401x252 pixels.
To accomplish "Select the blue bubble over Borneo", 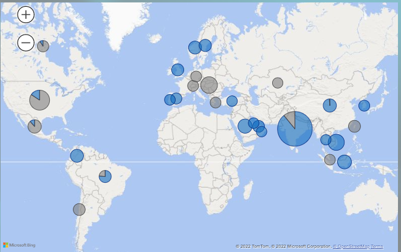I will (x=344, y=162).
